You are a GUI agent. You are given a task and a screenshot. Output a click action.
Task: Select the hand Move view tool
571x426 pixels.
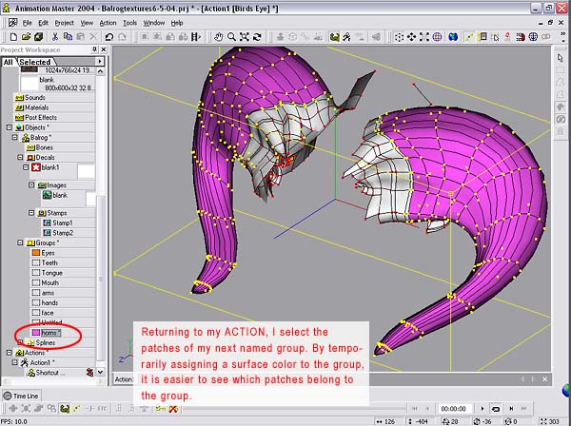(x=219, y=37)
